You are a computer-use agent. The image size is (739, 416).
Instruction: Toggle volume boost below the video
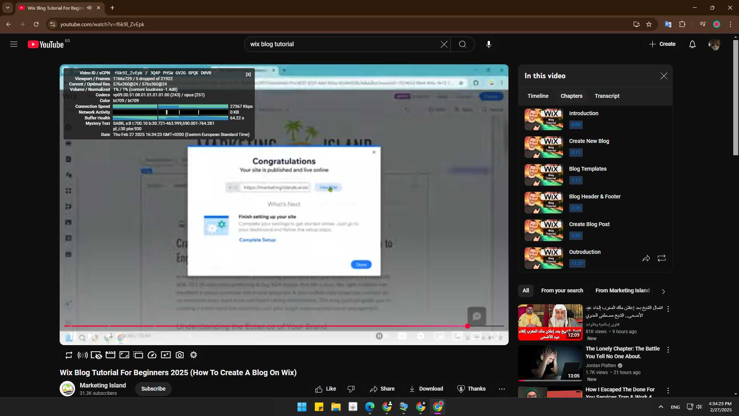coord(82,355)
